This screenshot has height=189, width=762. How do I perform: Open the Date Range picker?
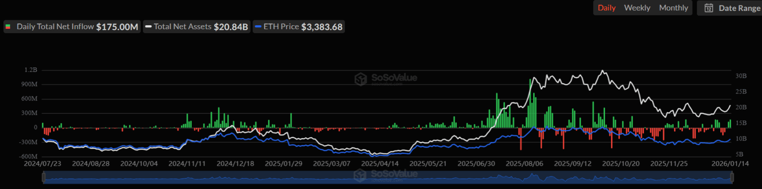(x=730, y=7)
